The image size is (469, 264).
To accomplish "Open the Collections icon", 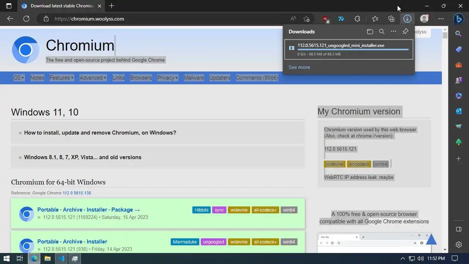I will [x=391, y=19].
